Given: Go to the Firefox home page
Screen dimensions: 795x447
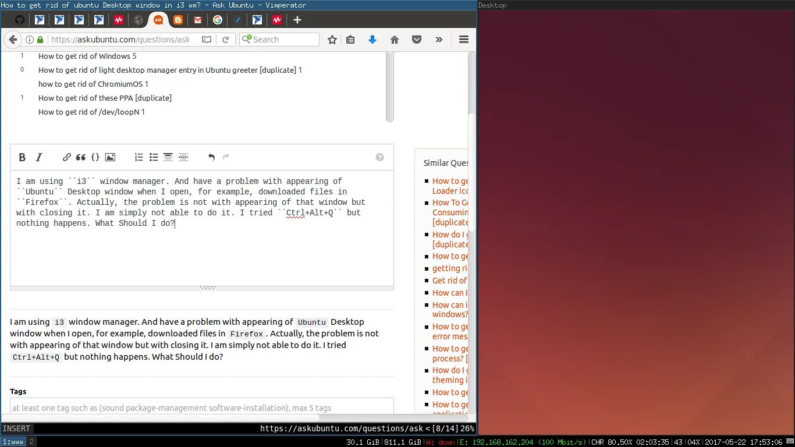Looking at the screenshot, I should pos(395,40).
